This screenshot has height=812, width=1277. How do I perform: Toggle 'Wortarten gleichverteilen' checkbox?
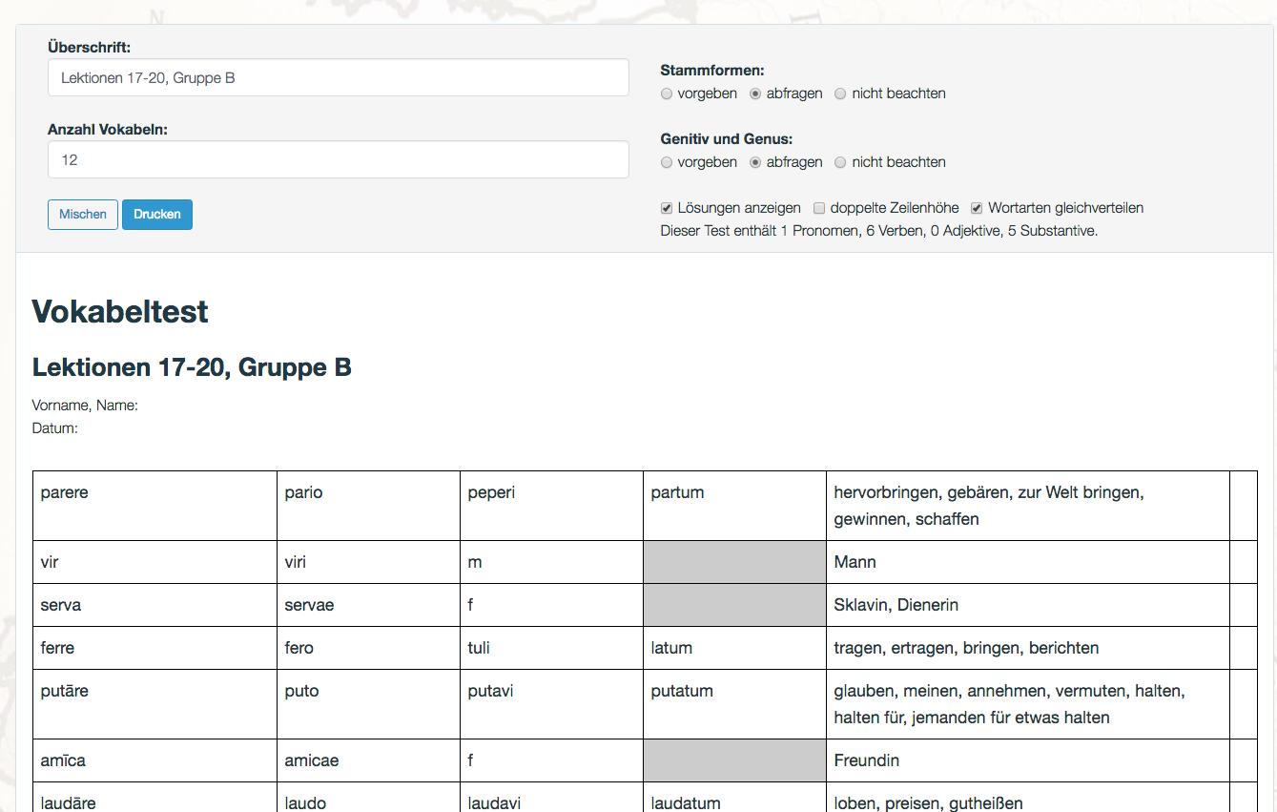pos(977,208)
